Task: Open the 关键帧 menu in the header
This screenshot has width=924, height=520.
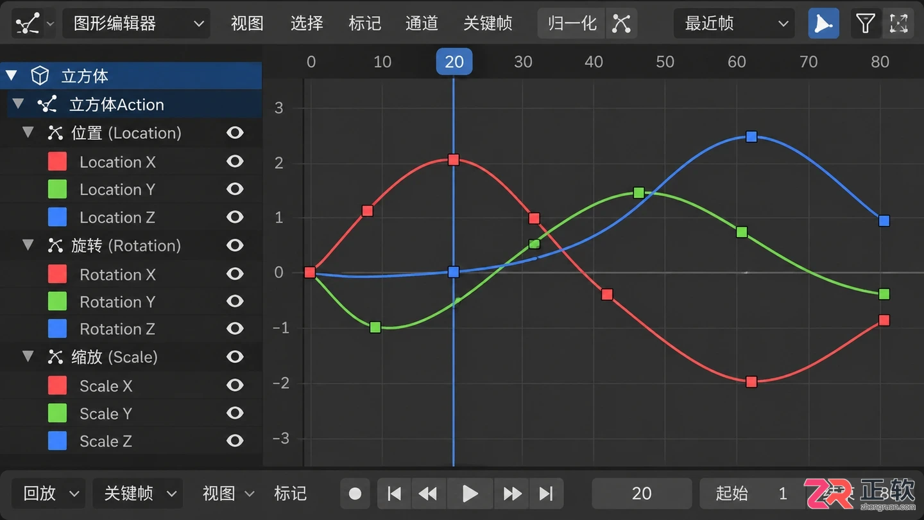Action: click(488, 24)
